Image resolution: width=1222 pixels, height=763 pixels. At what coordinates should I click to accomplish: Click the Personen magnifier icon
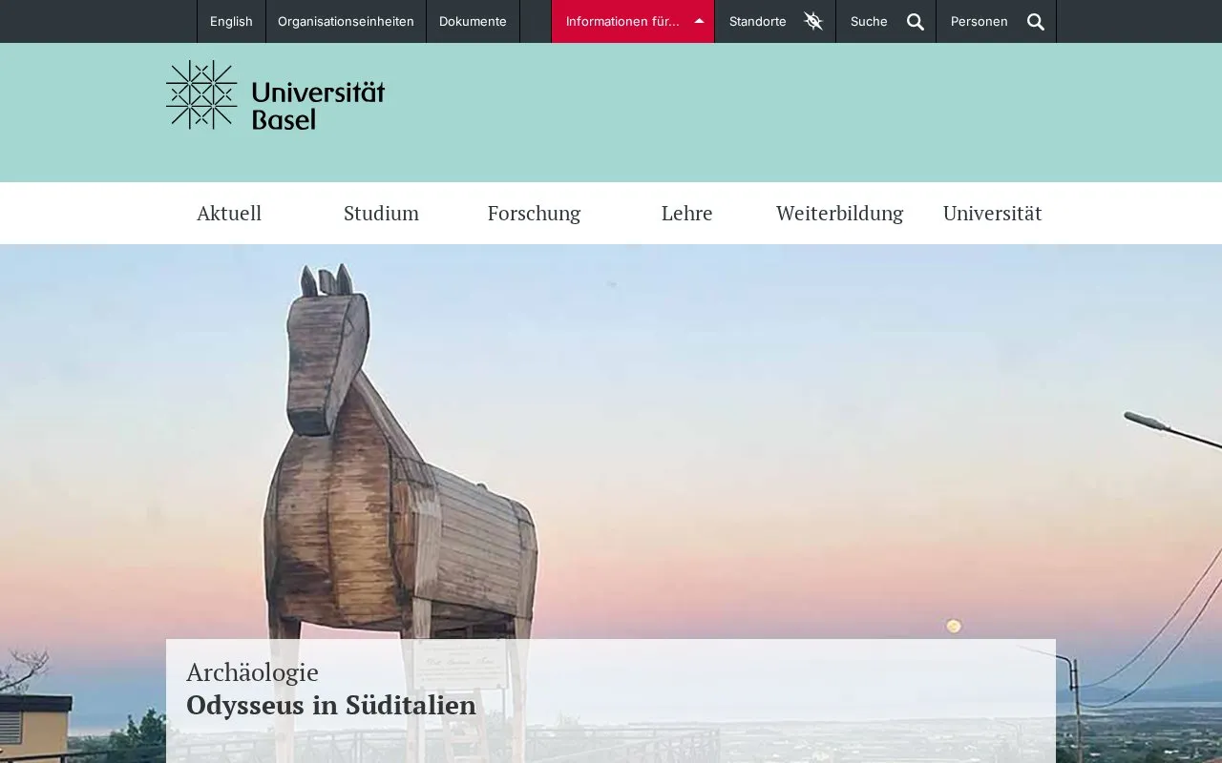1036,22
